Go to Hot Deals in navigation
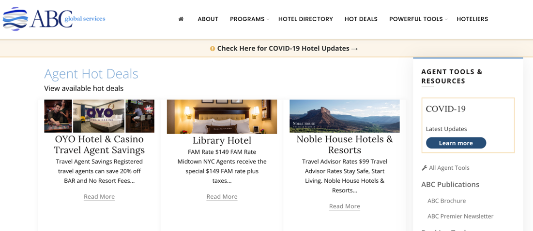533x231 pixels. [361, 19]
